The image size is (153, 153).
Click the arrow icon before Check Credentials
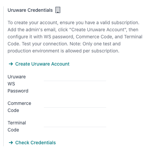point(11,143)
